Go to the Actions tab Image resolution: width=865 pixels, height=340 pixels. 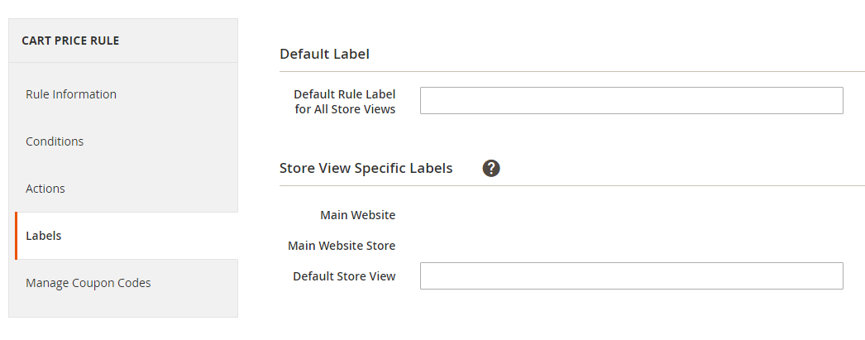45,189
